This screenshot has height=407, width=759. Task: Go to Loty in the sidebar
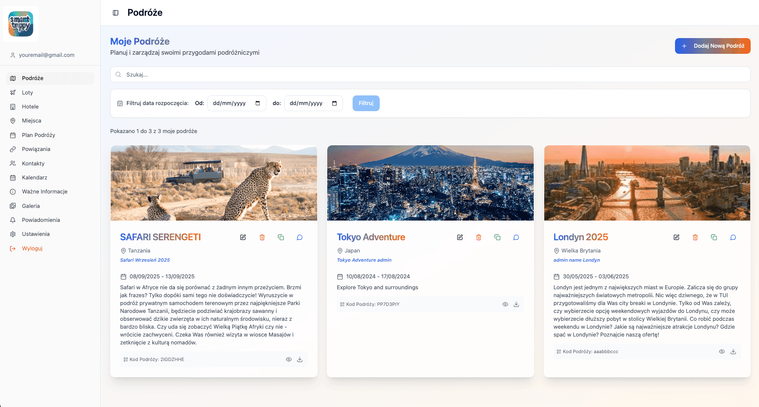pos(28,93)
